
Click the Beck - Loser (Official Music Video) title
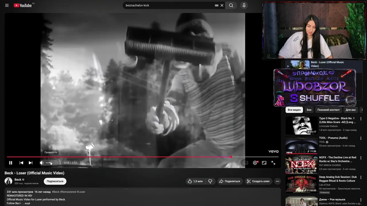pyautogui.click(x=34, y=173)
